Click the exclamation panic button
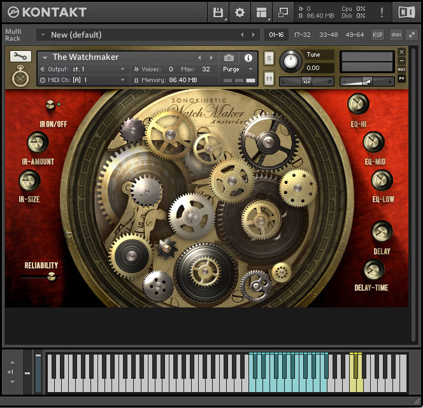The image size is (423, 408). coord(382,12)
